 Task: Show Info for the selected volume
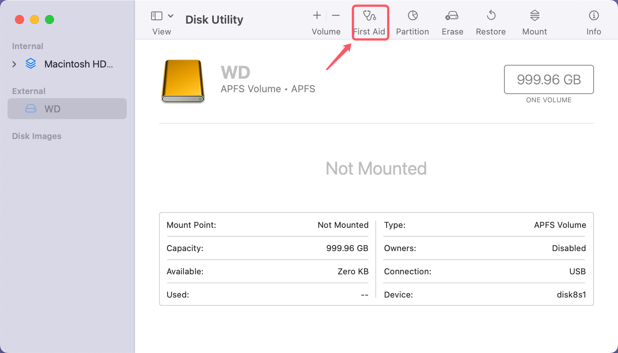[x=594, y=21]
